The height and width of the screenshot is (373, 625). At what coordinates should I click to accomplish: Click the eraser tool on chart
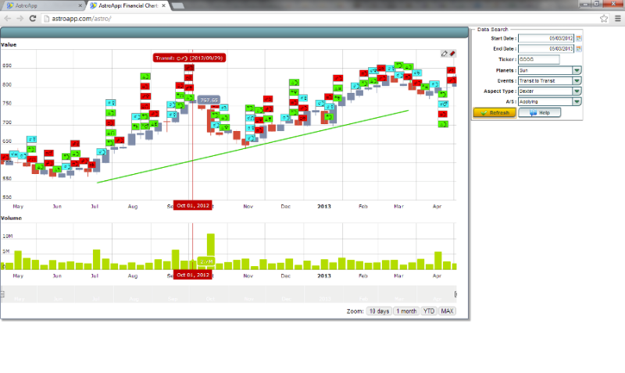pyautogui.click(x=452, y=54)
